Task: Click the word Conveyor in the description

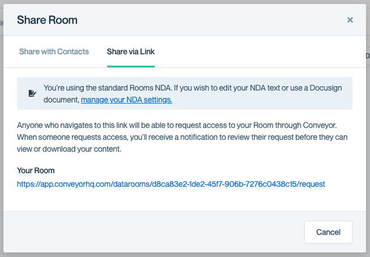Action: (320, 125)
